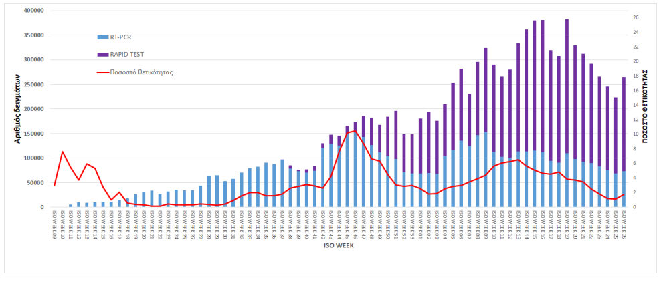
Task: Click the ISO WEEK horizontal axis title
Action: click(339, 245)
